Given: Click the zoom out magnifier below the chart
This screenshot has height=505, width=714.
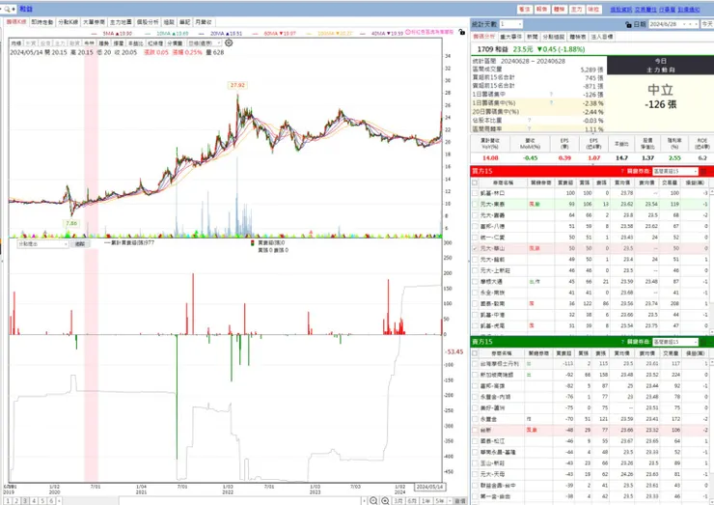Looking at the screenshot, I should (x=373, y=501).
